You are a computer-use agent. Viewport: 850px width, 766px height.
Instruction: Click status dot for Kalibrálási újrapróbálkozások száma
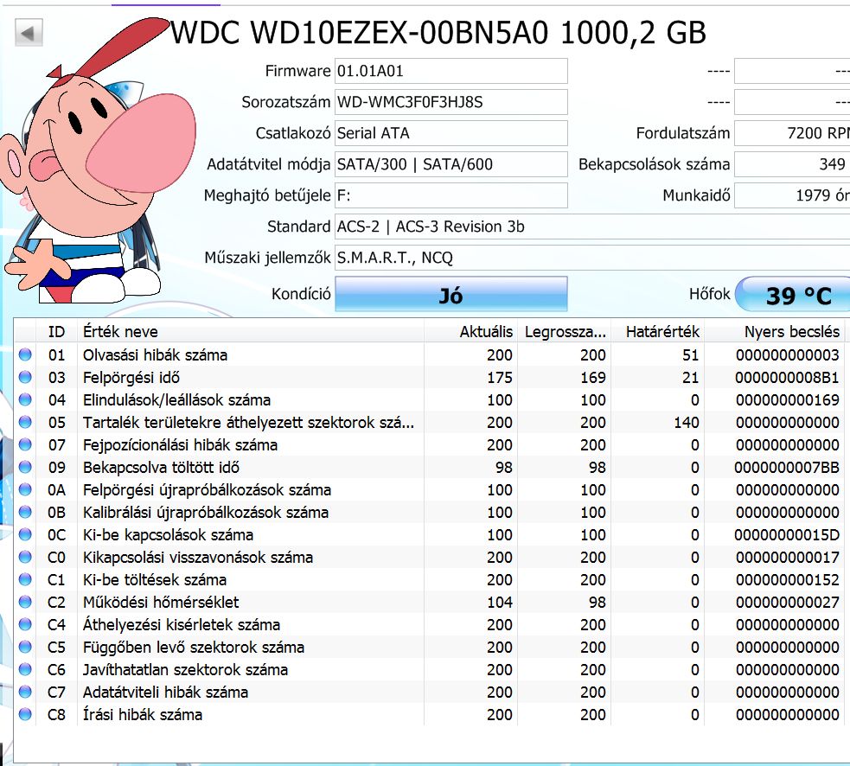(25, 513)
